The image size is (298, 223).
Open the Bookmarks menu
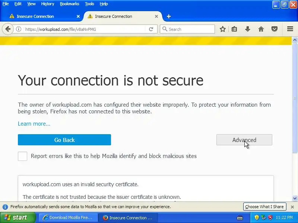(69, 4)
